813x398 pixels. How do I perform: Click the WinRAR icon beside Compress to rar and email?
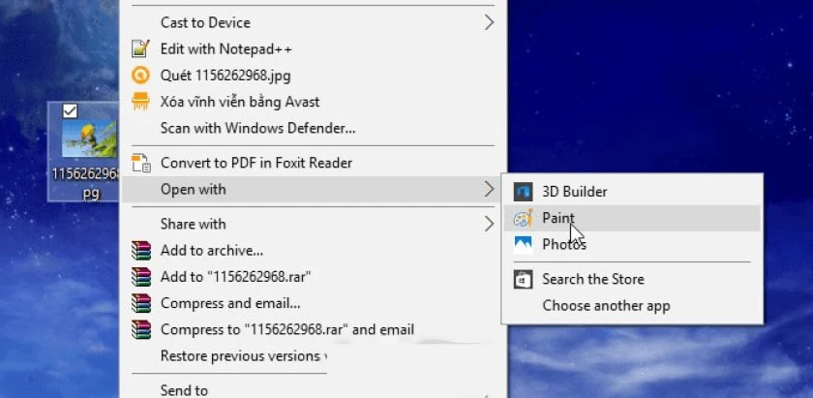(x=141, y=329)
